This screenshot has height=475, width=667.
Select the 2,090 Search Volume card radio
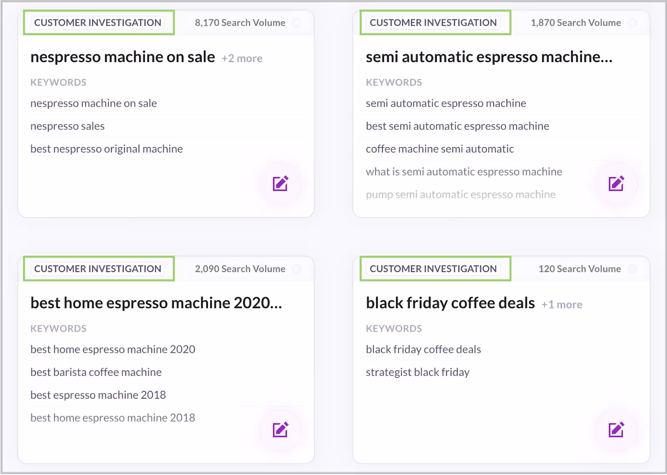pyautogui.click(x=297, y=269)
